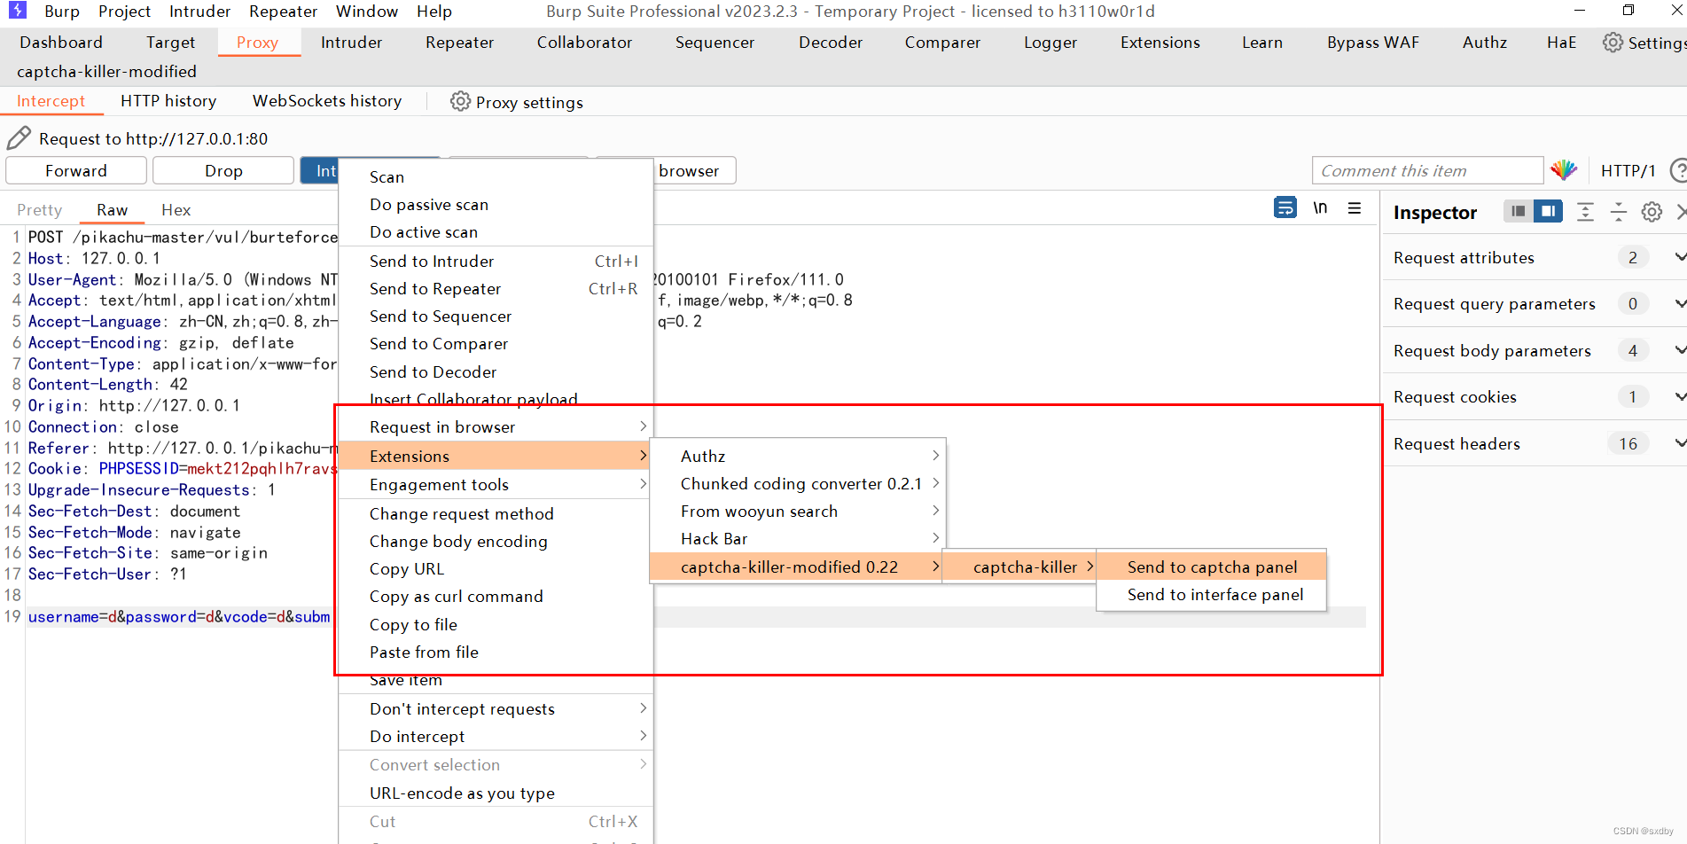This screenshot has width=1687, height=844.
Task: Open the editor hamburger menu icon
Action: pos(1355,207)
